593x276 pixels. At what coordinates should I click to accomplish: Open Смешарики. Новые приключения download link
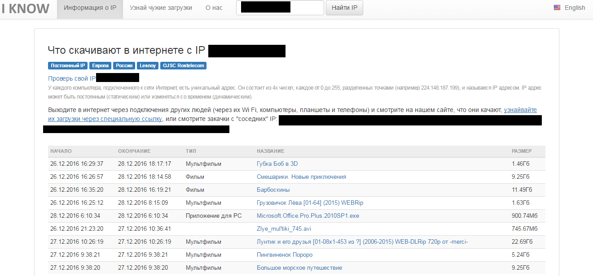(301, 177)
